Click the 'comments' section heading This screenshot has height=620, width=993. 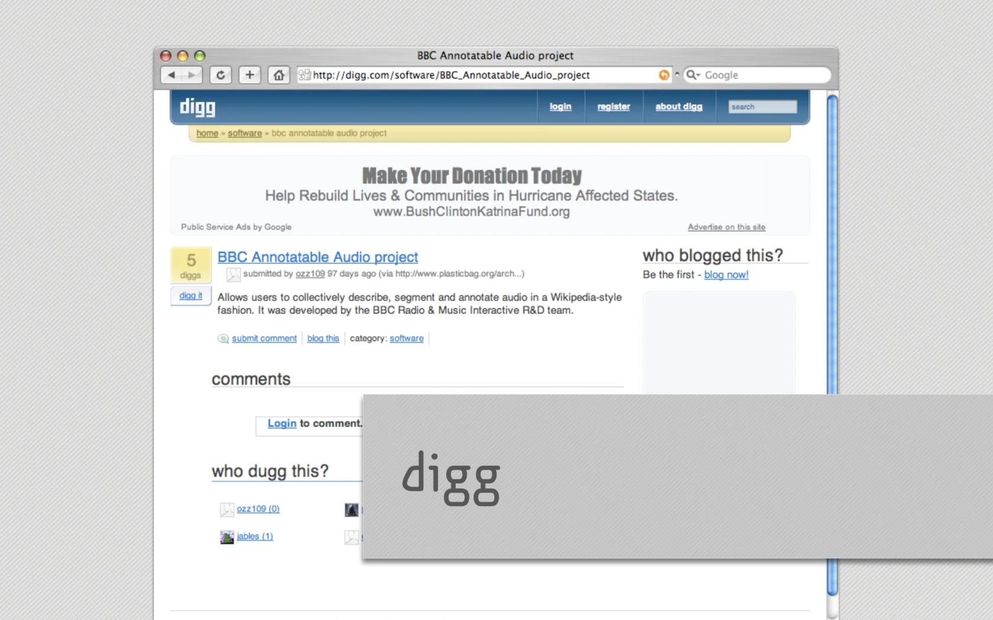click(251, 379)
